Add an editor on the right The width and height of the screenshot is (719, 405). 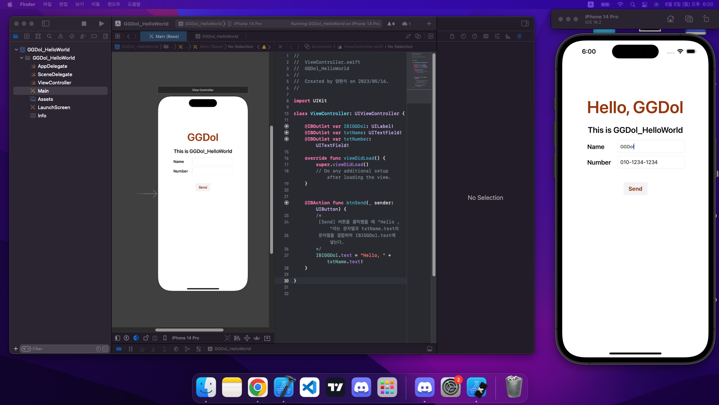pos(431,36)
